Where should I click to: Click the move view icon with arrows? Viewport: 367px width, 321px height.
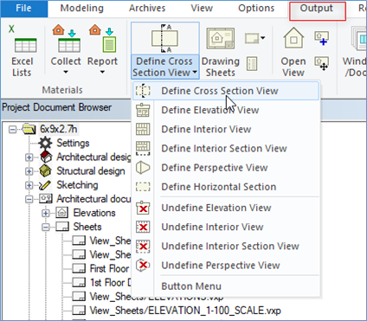tap(321, 63)
